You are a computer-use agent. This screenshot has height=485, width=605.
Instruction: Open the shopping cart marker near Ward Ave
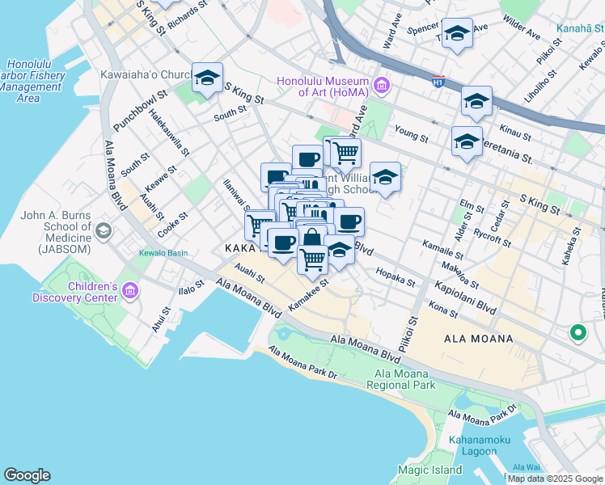pos(345,151)
